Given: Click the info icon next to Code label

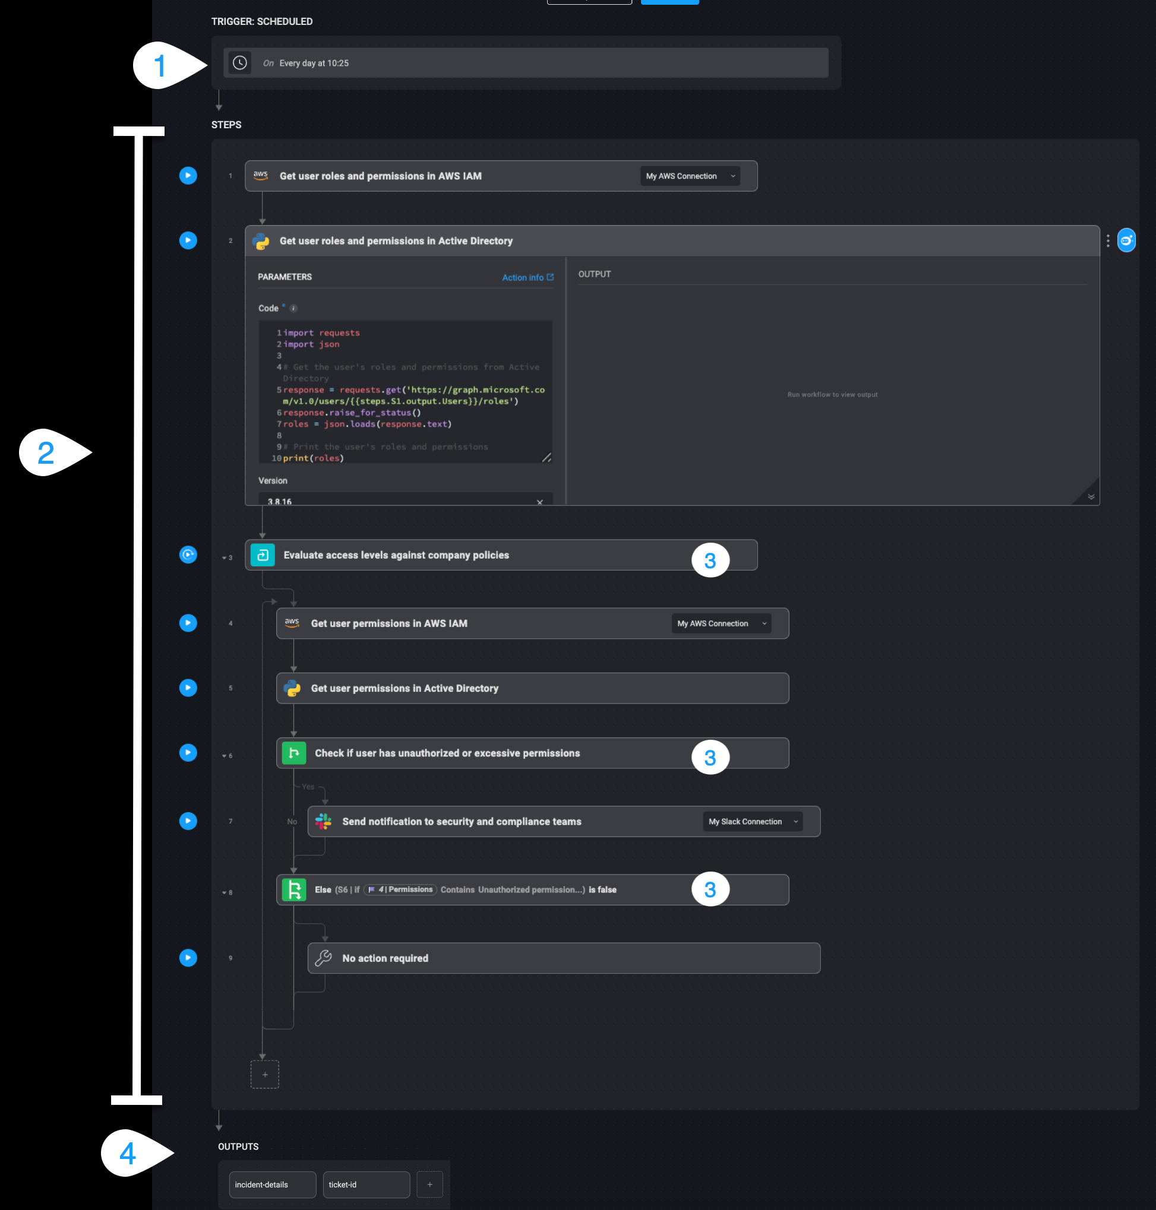Looking at the screenshot, I should [x=294, y=308].
